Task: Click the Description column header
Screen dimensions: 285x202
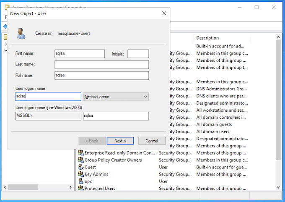Action: click(x=207, y=38)
